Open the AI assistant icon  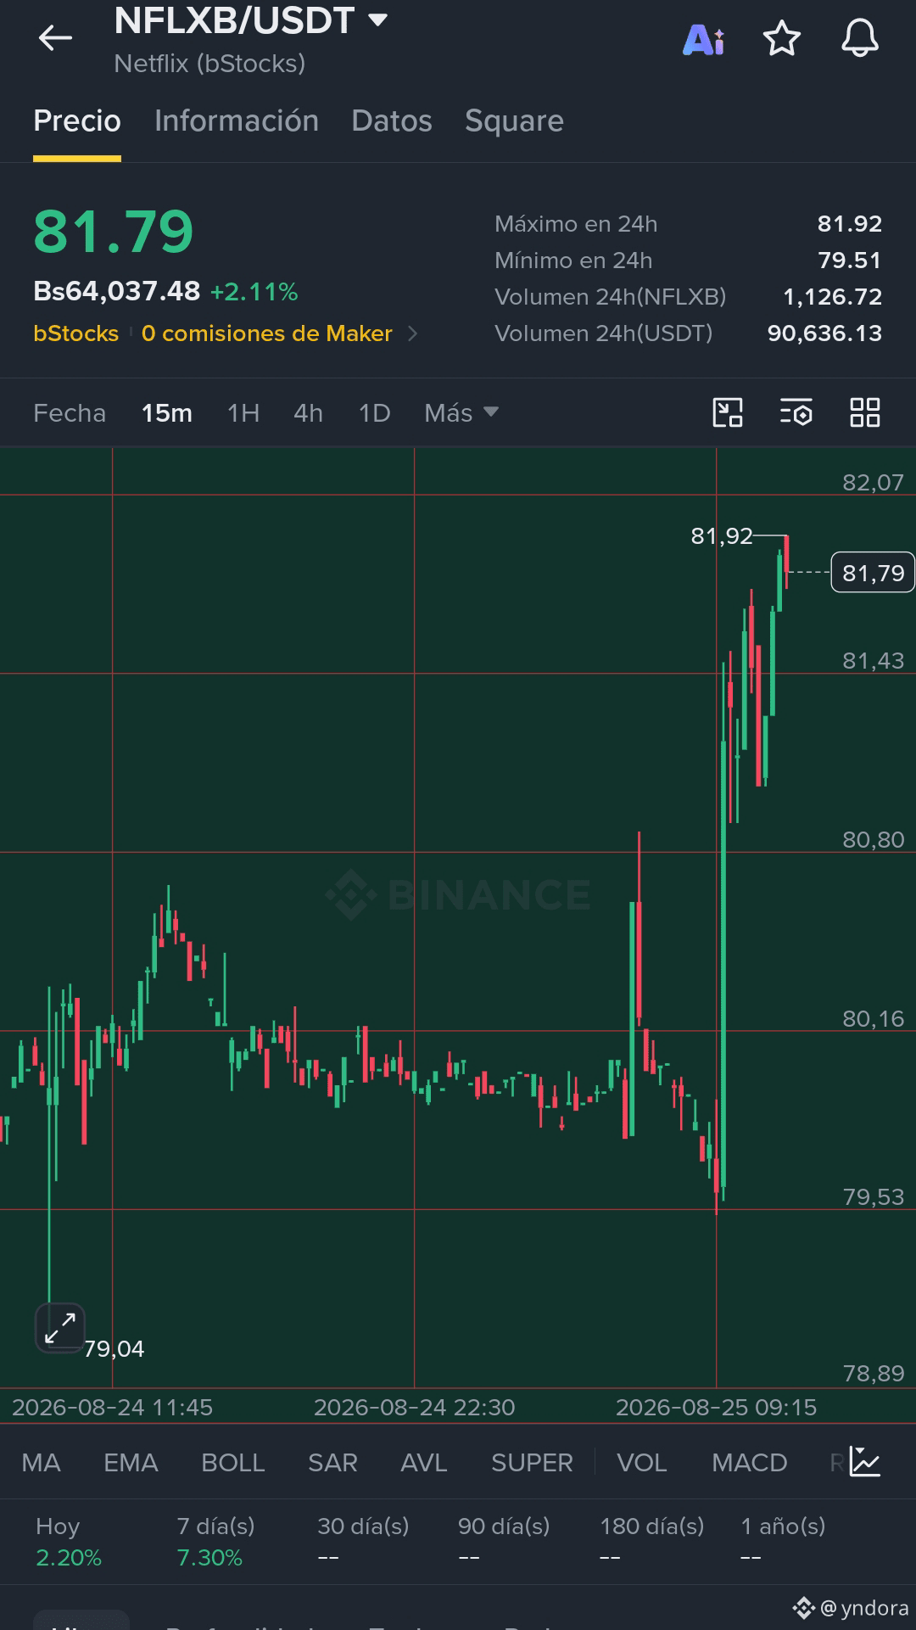click(703, 39)
